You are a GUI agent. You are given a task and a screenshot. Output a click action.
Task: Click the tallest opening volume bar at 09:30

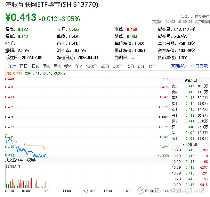tap(5, 176)
